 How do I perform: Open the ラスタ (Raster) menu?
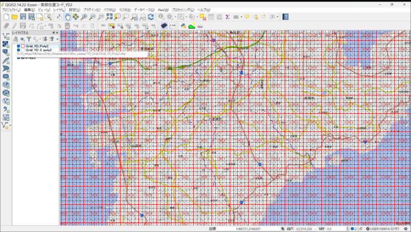(125, 10)
